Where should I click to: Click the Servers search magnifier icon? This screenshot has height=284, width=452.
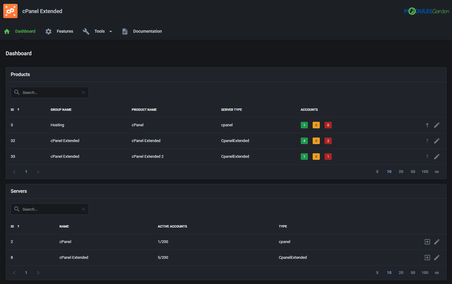[x=17, y=209]
